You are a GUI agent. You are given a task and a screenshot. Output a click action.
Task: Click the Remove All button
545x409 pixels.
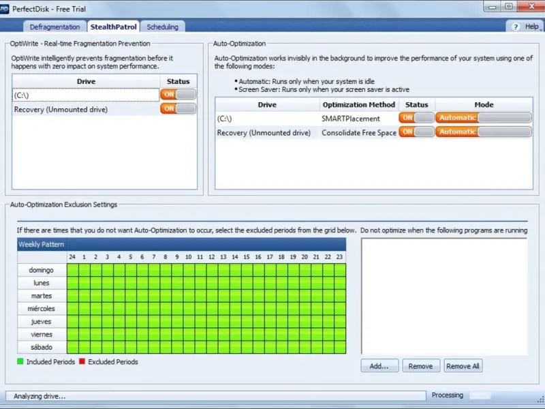[463, 366]
